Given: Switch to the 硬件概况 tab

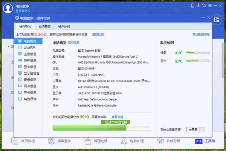Looking at the screenshot, I should tap(25, 26).
